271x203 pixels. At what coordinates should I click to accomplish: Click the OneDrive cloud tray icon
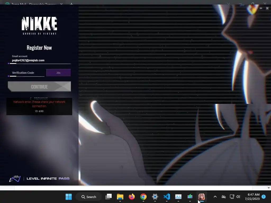[x=224, y=197]
